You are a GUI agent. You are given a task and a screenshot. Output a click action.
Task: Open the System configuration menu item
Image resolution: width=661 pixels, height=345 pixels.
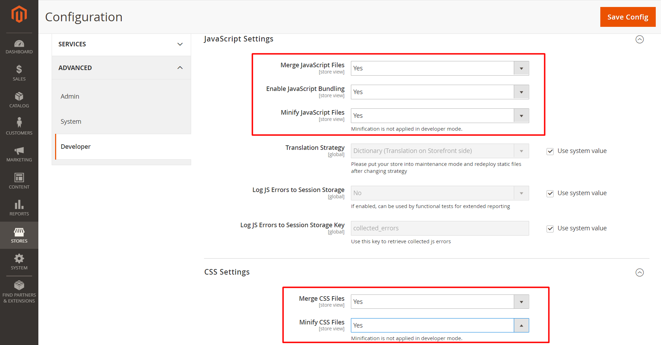(71, 121)
